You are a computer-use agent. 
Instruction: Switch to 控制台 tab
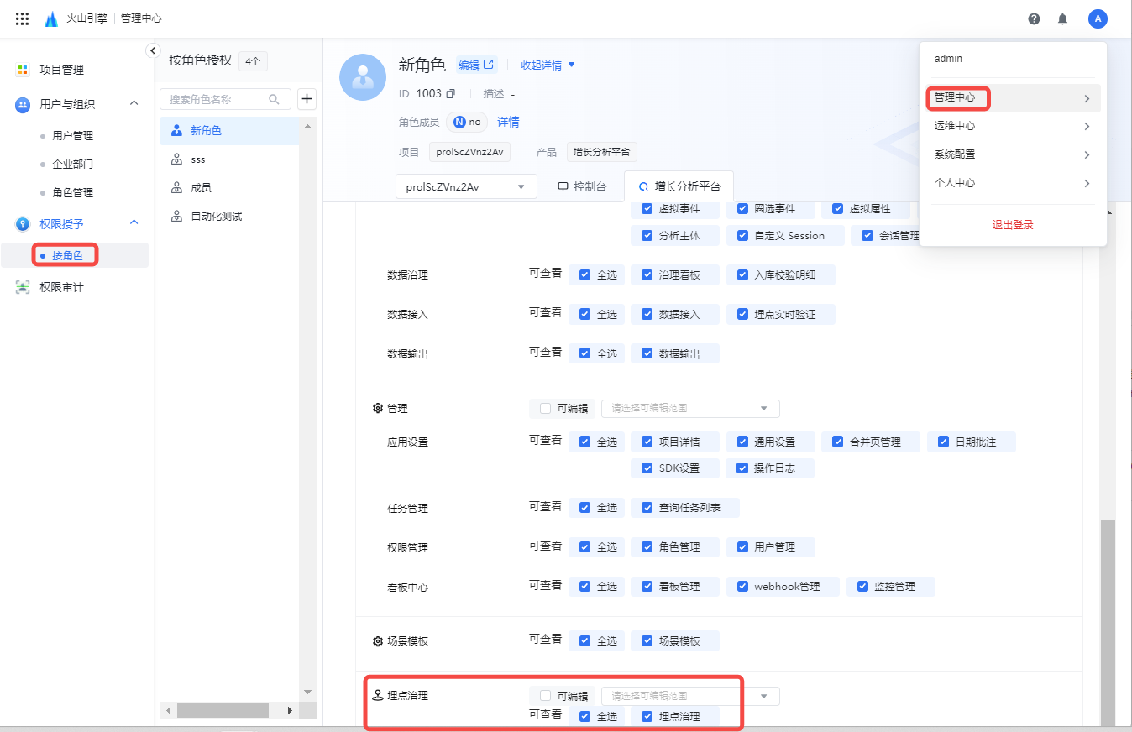[x=582, y=187]
